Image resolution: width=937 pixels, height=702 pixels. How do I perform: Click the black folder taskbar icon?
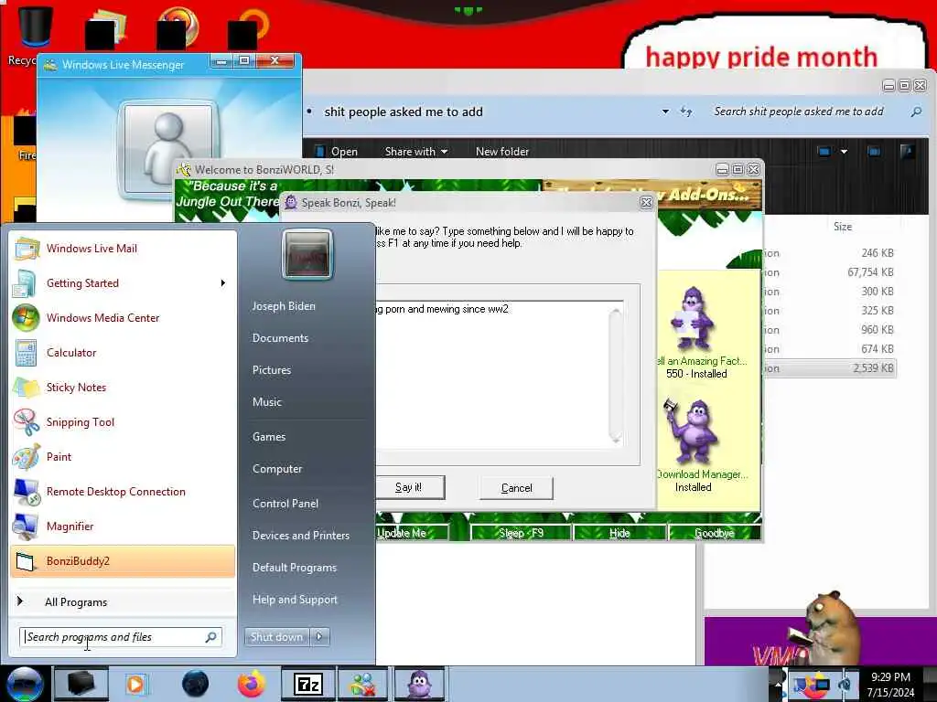click(81, 684)
